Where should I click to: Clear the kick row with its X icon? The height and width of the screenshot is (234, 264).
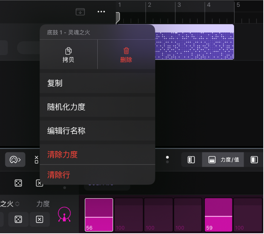coord(40,220)
